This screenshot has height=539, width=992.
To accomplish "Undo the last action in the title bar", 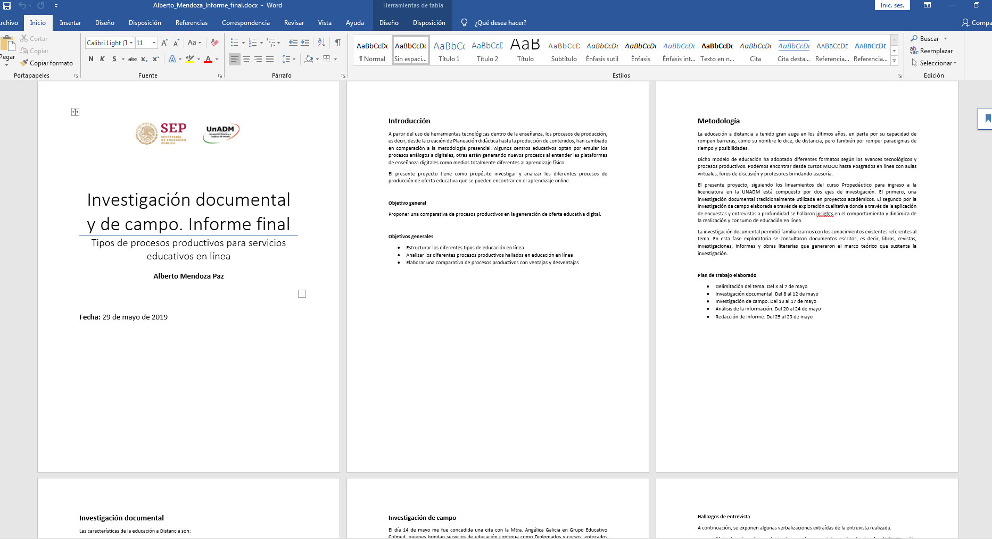I will 22,5.
